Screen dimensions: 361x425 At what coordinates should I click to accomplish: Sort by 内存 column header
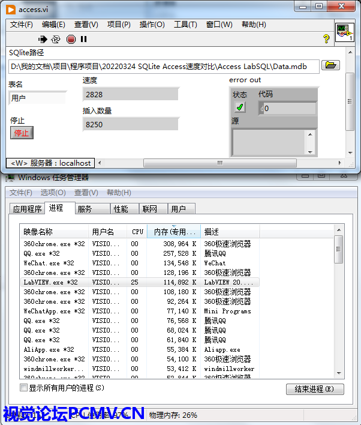point(174,232)
